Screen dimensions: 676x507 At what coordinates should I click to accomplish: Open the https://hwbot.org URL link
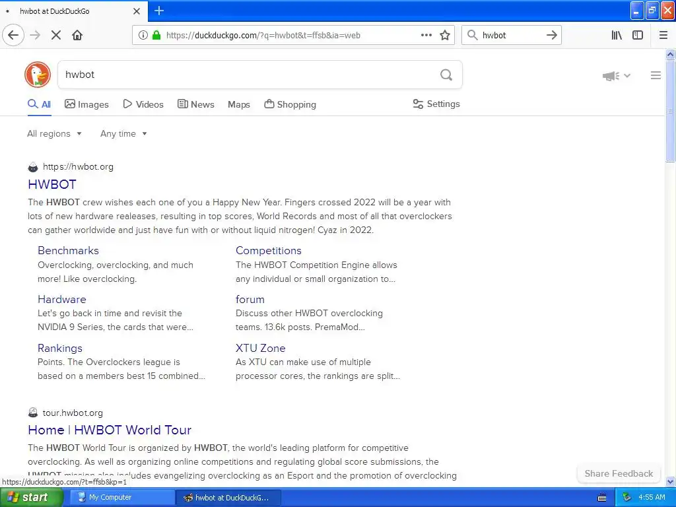click(78, 167)
